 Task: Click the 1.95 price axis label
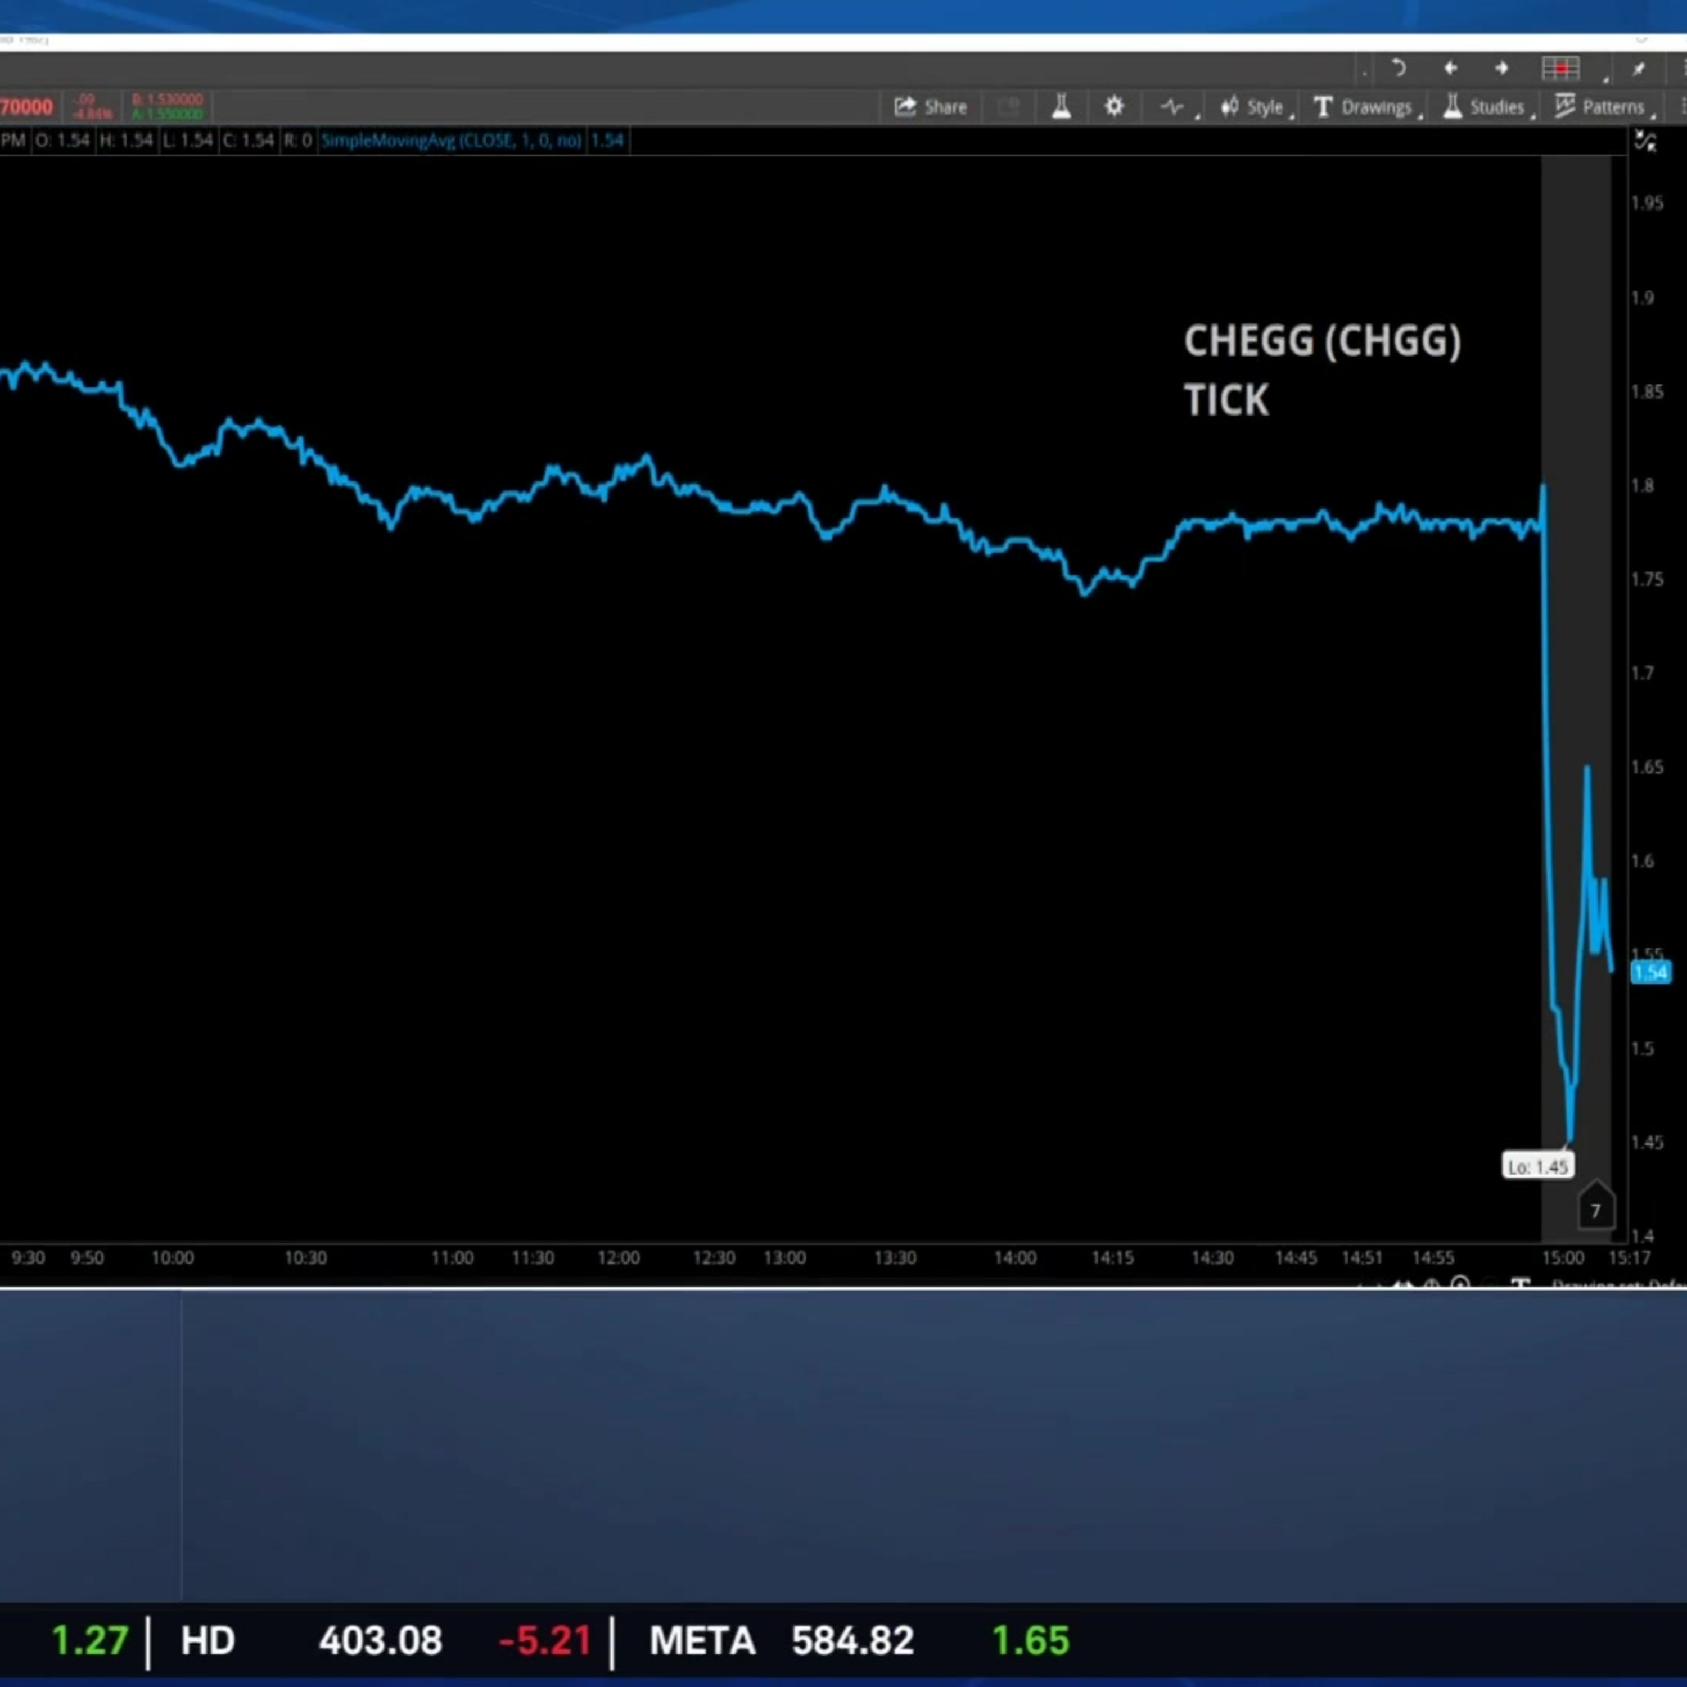(x=1647, y=202)
